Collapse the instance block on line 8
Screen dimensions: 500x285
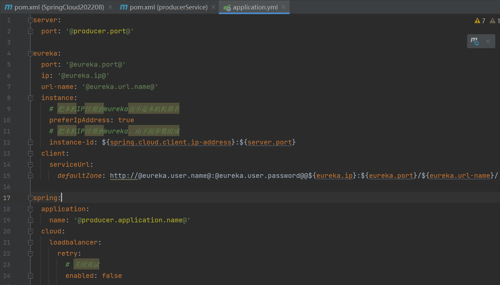(30, 98)
